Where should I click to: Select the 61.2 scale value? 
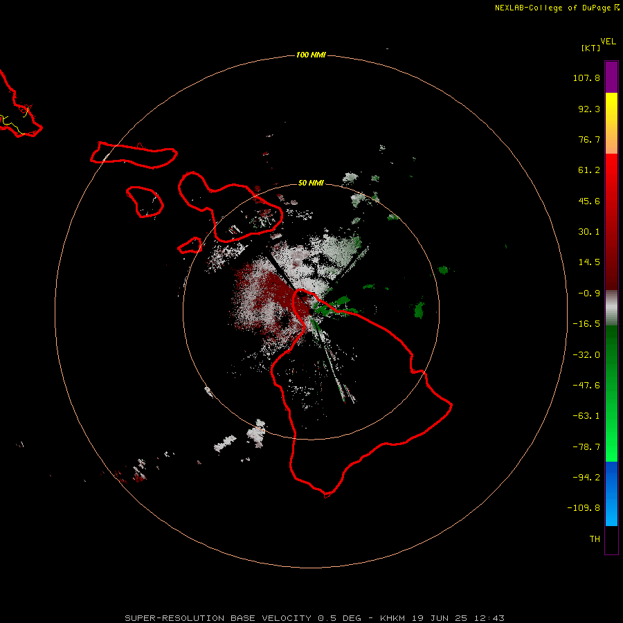[x=589, y=170]
